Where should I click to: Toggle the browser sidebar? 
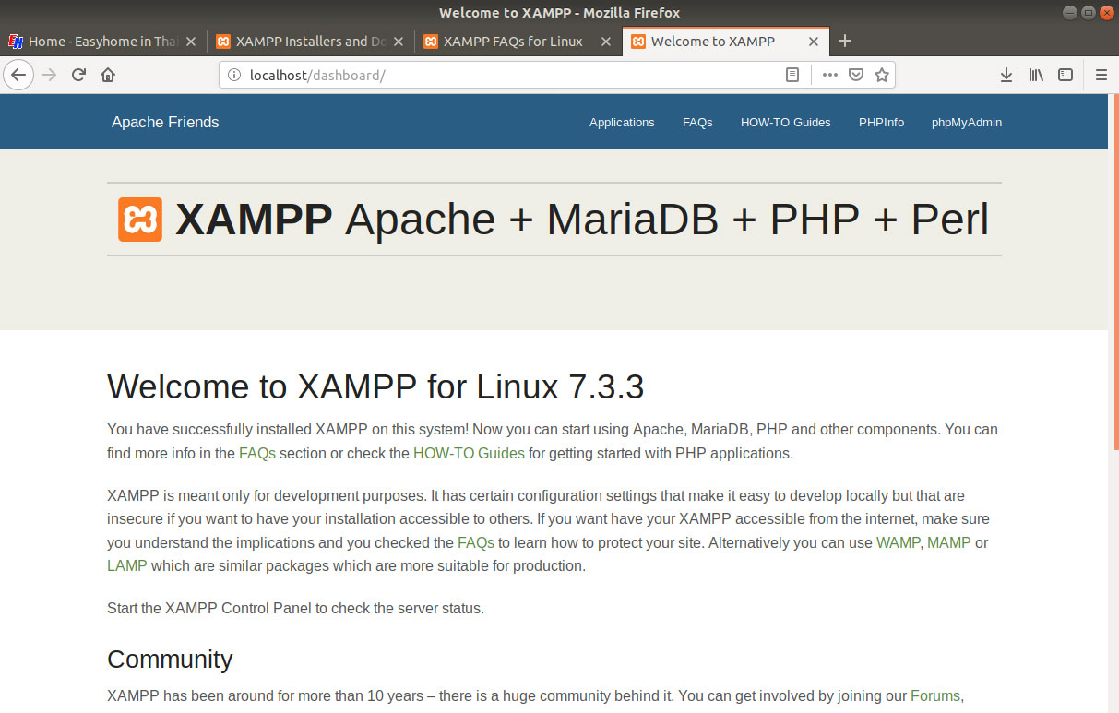pos(1065,75)
